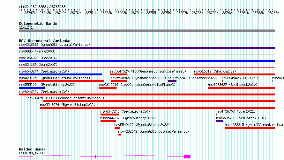Image resolution: width=284 pixels, height=160 pixels.
Task: Click the nsv4316382 gnomAD variant label
Action: tap(55, 45)
